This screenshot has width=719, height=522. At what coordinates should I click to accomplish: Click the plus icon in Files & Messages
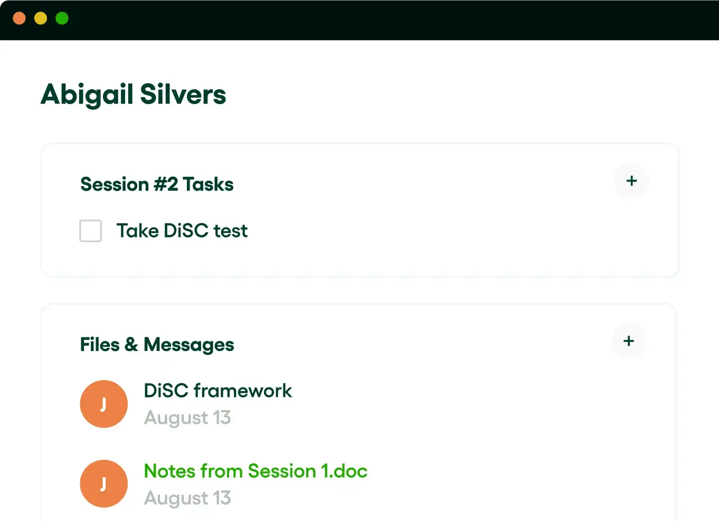(x=628, y=341)
